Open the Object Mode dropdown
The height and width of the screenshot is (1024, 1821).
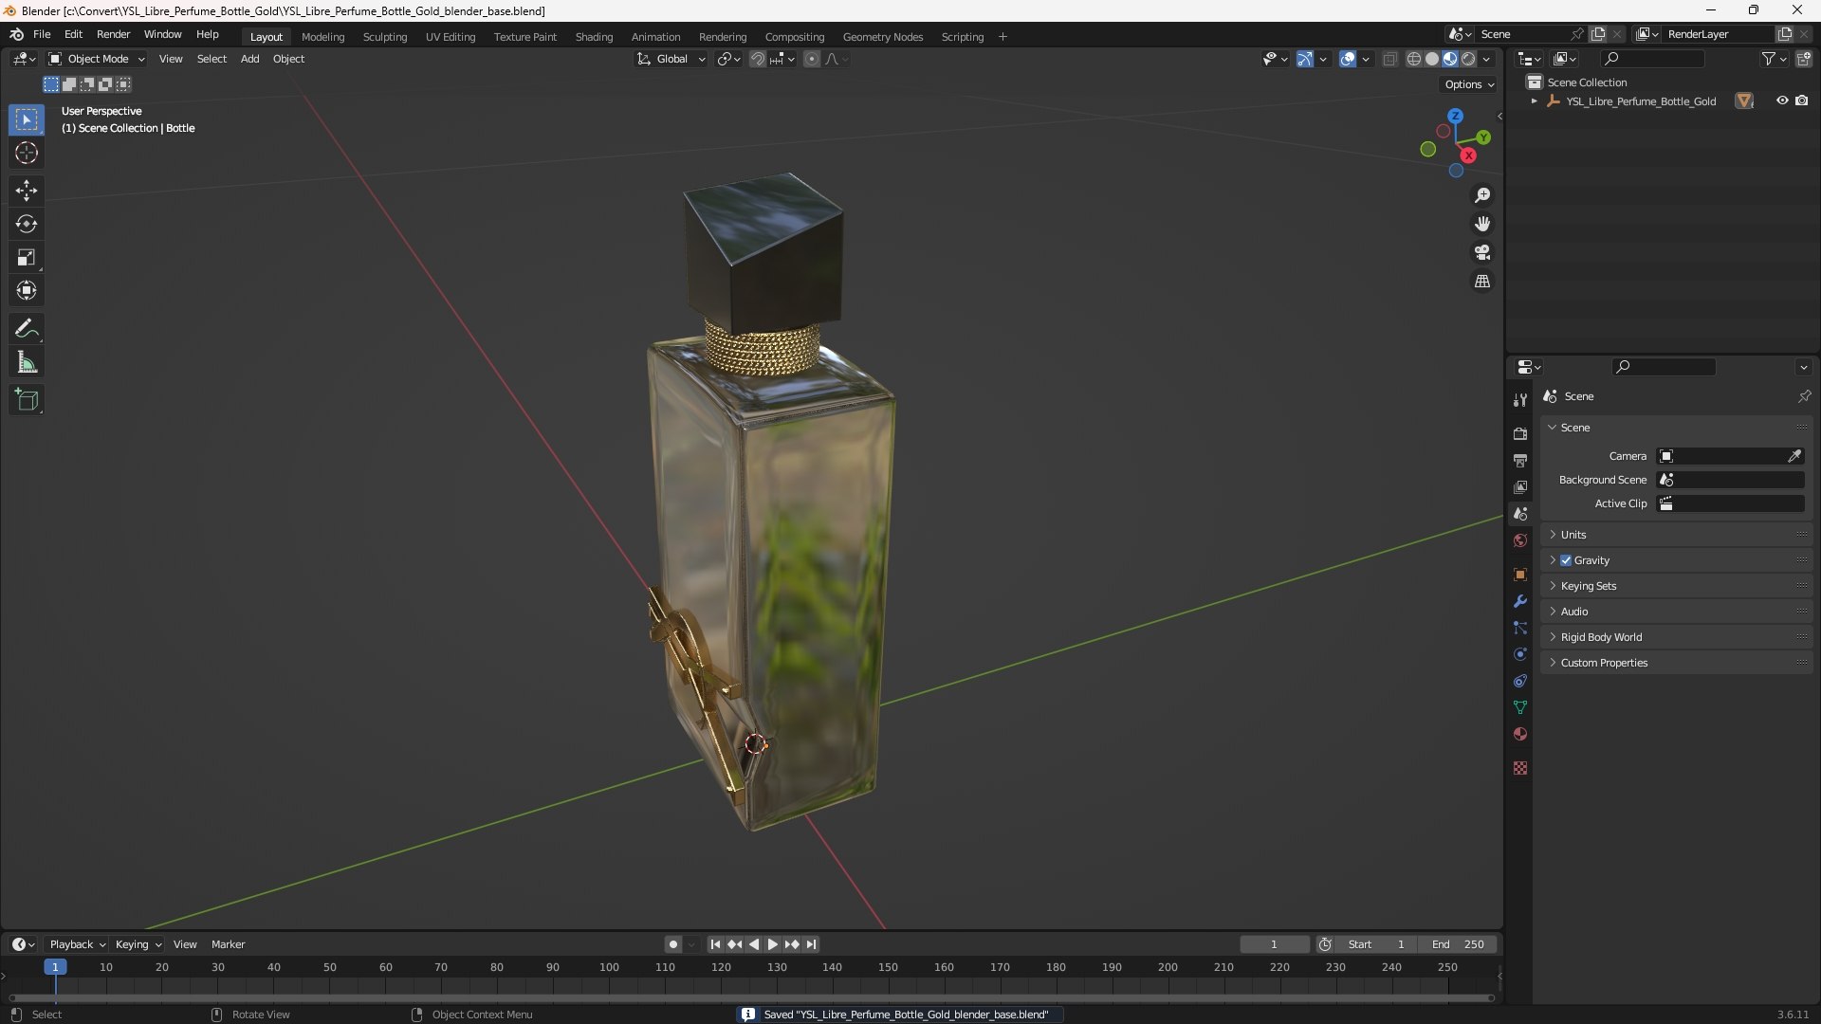tap(97, 59)
